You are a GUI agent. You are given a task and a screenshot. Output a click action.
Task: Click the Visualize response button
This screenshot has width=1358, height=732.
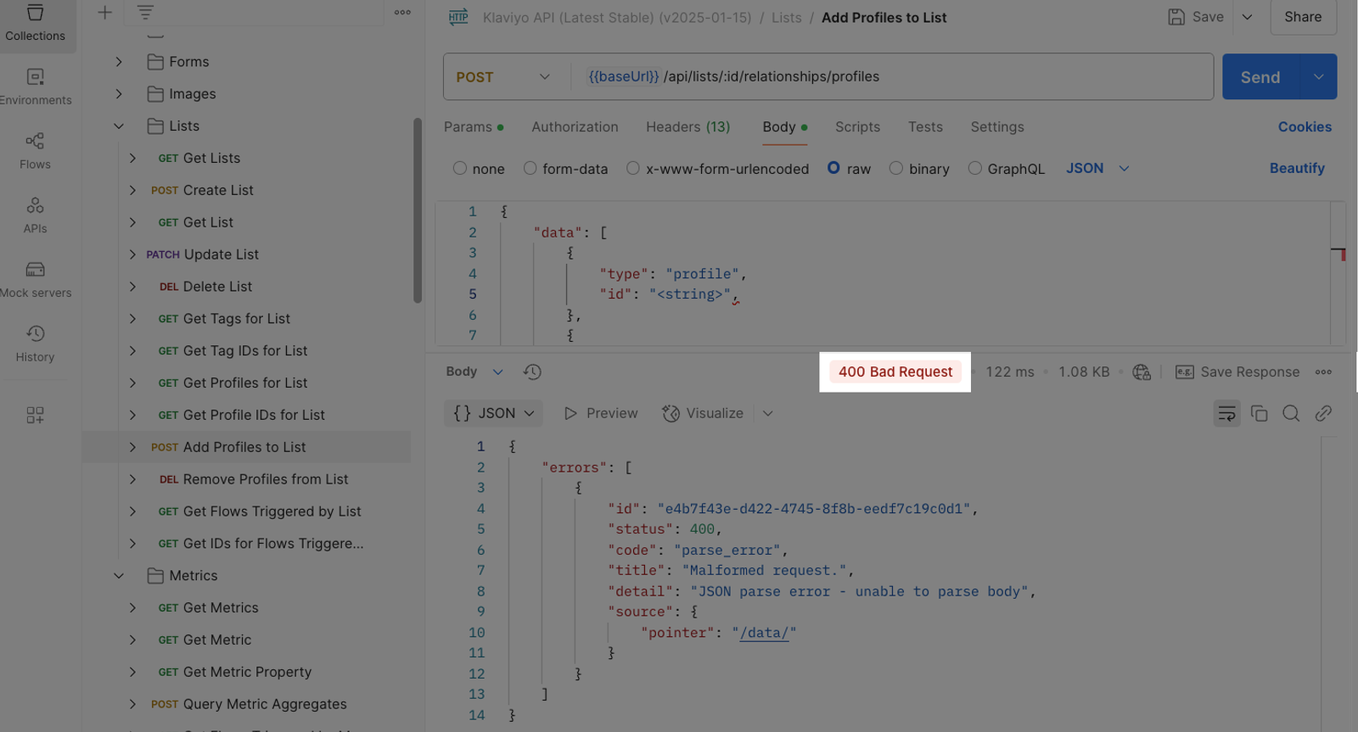click(x=703, y=413)
